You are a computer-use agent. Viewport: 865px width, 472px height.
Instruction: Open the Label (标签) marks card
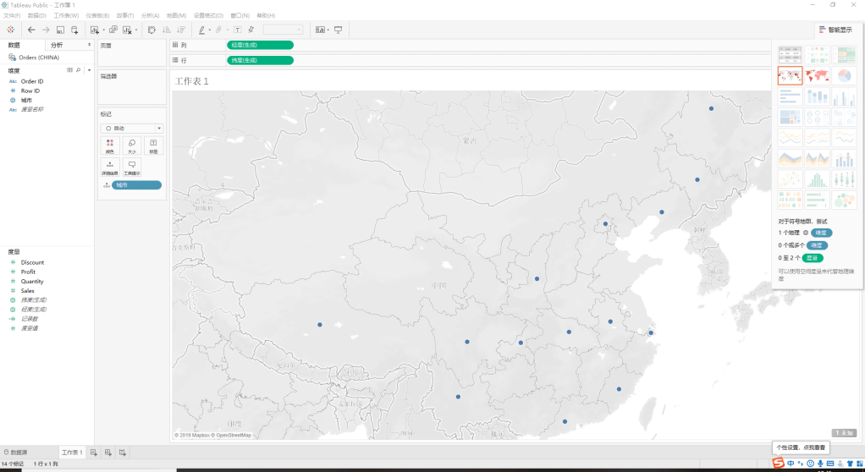pyautogui.click(x=153, y=145)
